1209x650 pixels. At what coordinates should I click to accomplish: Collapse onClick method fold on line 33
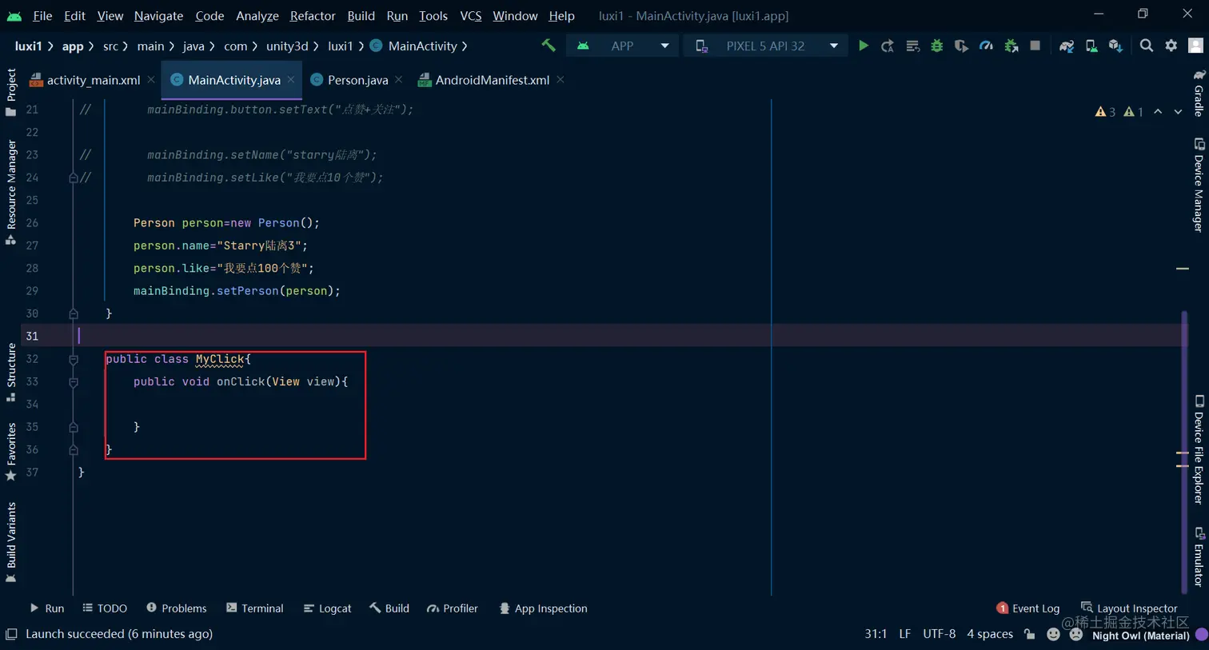[74, 382]
